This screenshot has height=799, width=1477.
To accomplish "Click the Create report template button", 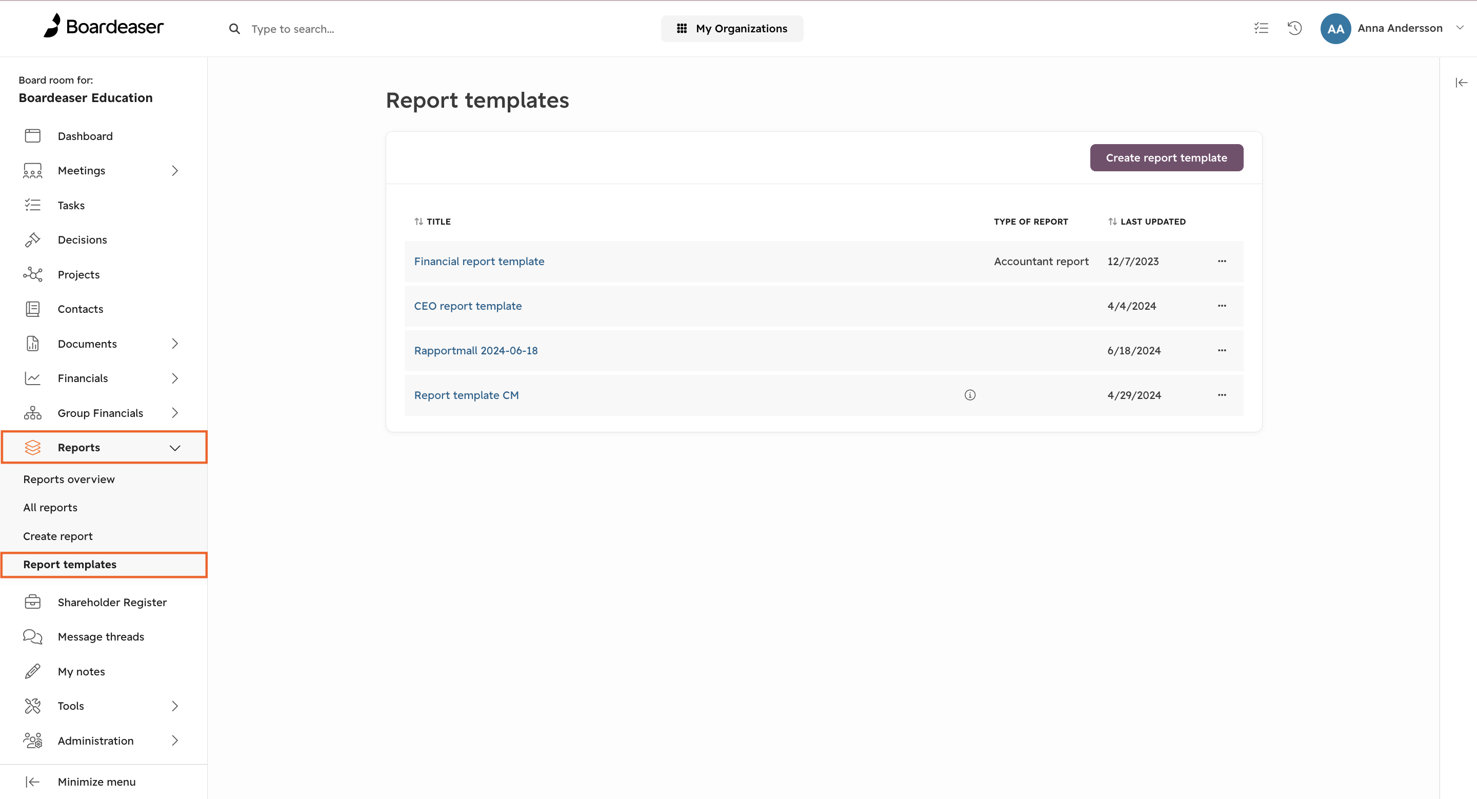I will (1166, 157).
